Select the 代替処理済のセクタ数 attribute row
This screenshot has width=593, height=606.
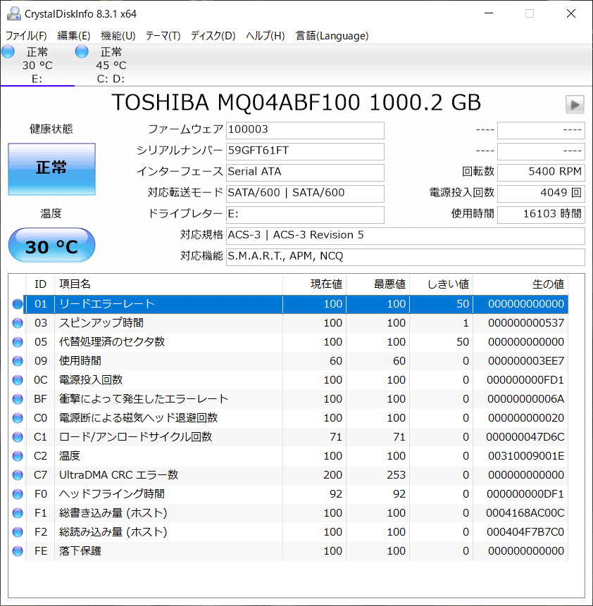pyautogui.click(x=296, y=342)
